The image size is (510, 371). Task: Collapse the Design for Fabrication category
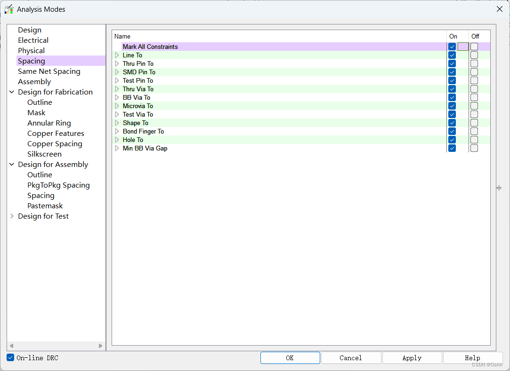pos(12,92)
